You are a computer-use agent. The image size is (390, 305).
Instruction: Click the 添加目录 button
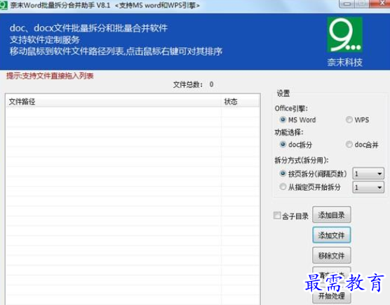(x=332, y=214)
